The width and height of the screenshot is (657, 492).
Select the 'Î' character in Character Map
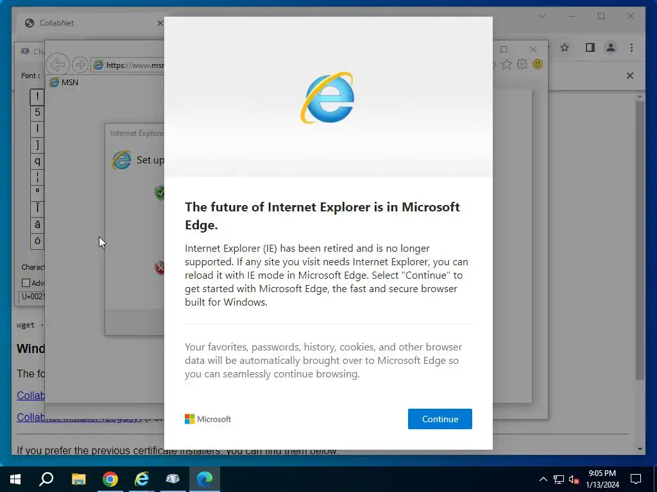point(37,209)
